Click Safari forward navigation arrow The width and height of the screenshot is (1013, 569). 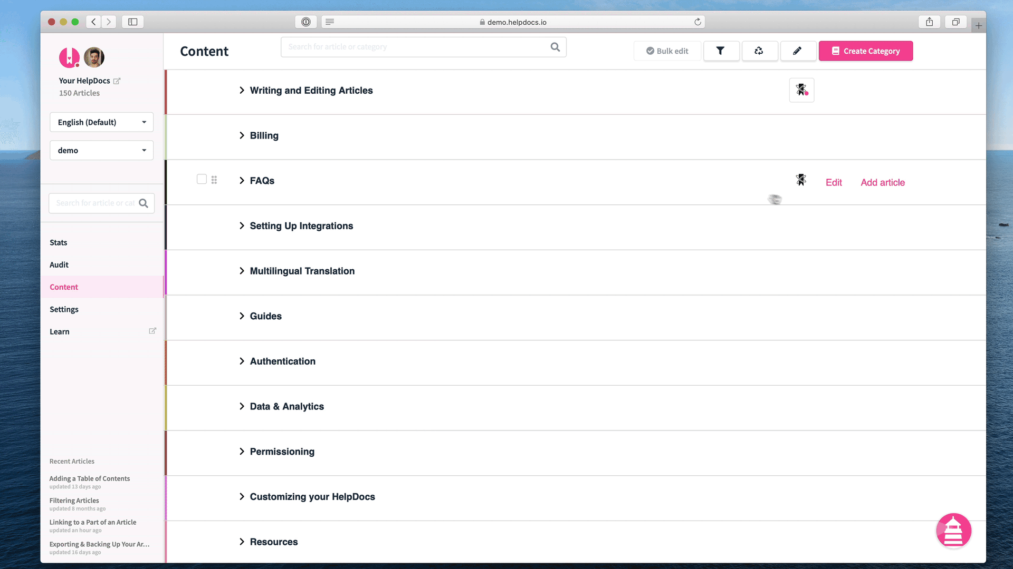click(x=109, y=22)
